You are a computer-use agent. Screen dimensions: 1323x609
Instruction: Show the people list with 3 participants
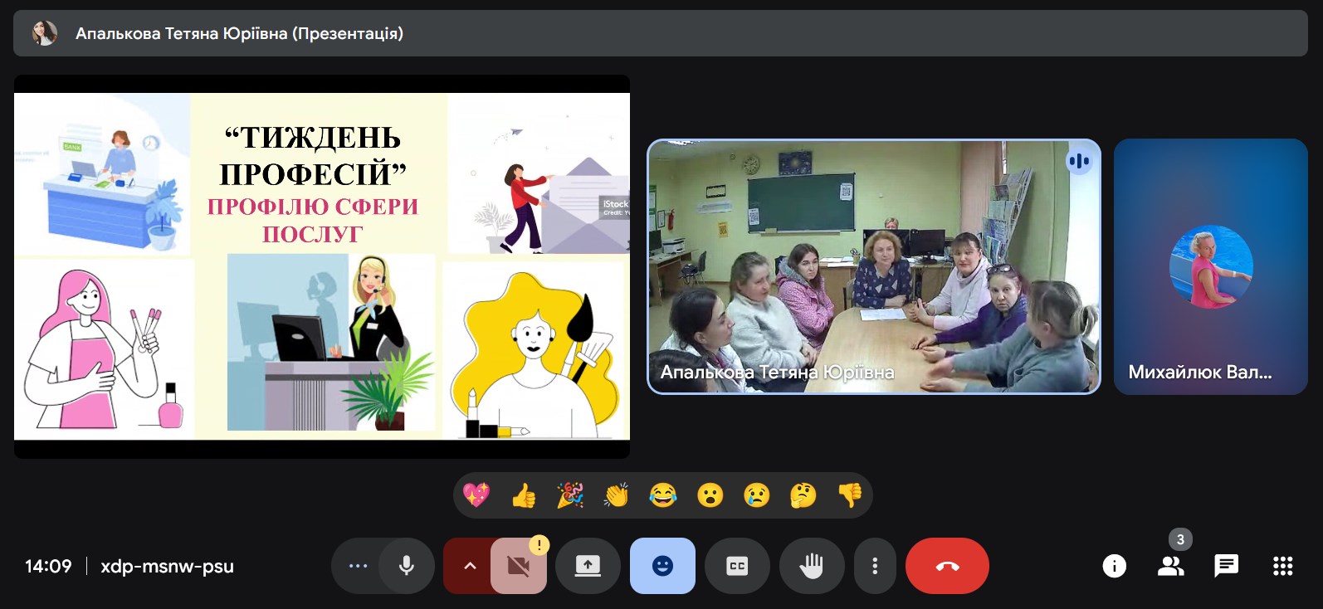pyautogui.click(x=1170, y=566)
